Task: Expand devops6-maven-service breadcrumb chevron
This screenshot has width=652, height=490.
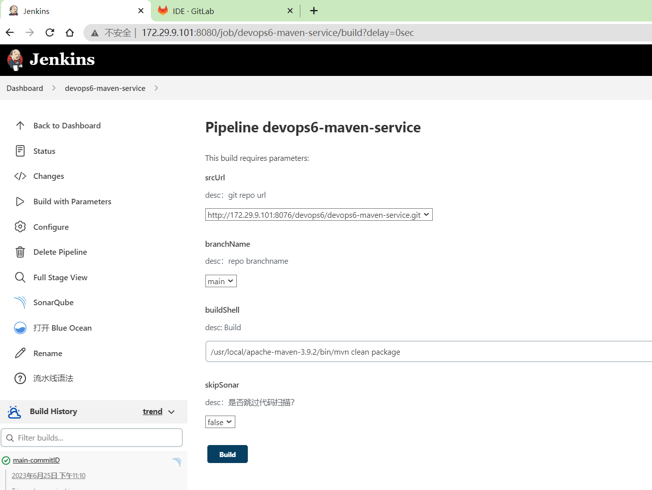Action: [x=156, y=88]
